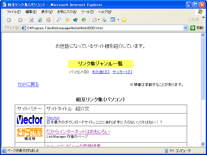Screen dimensions: 207x155
Task: Click the Back navigation arrow
Action: pos(9,20)
